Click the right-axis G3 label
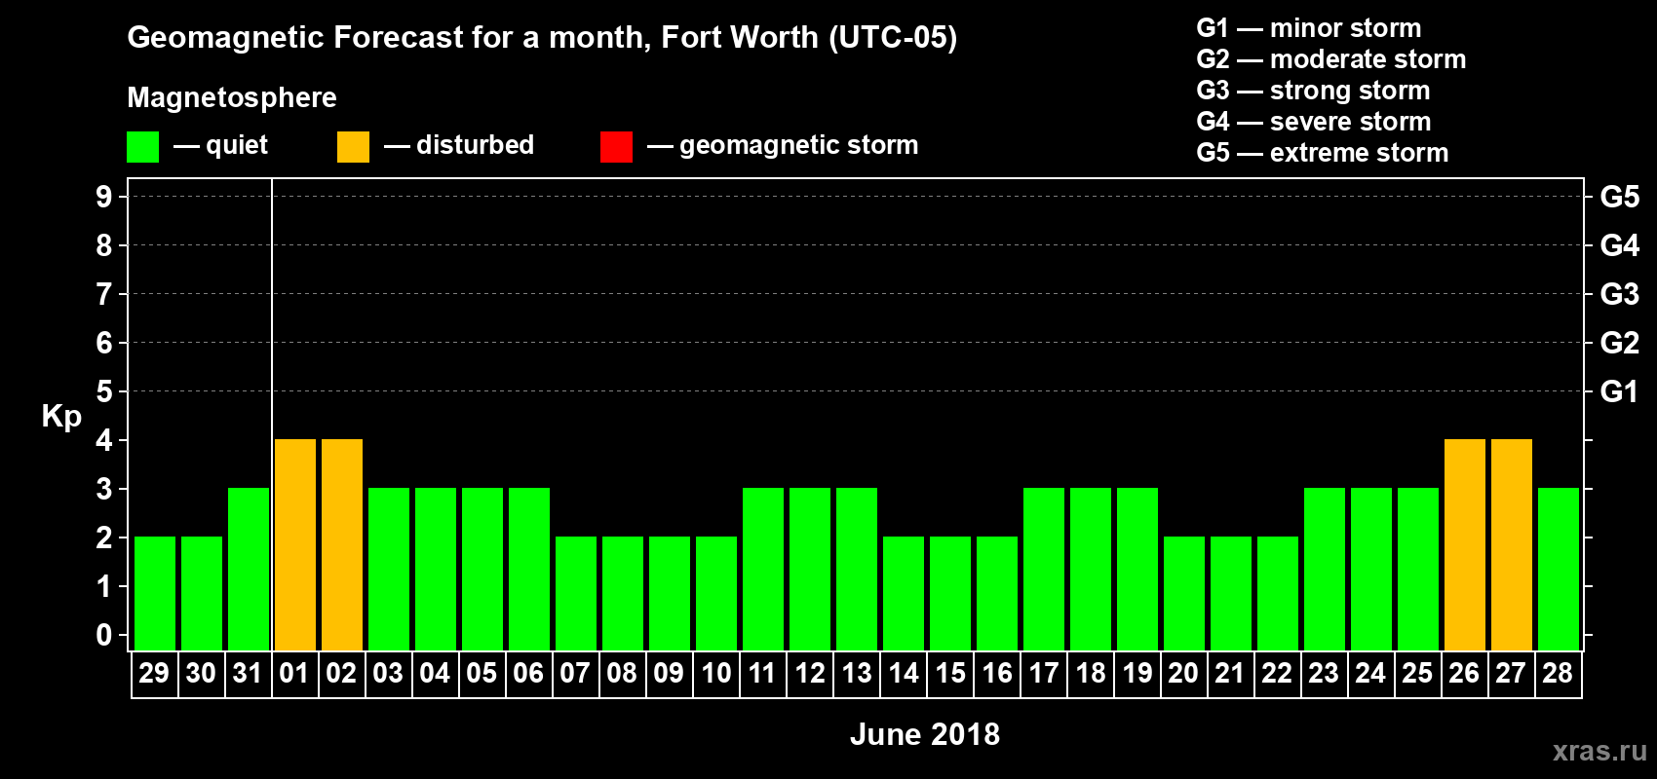The width and height of the screenshot is (1657, 779). click(1620, 294)
